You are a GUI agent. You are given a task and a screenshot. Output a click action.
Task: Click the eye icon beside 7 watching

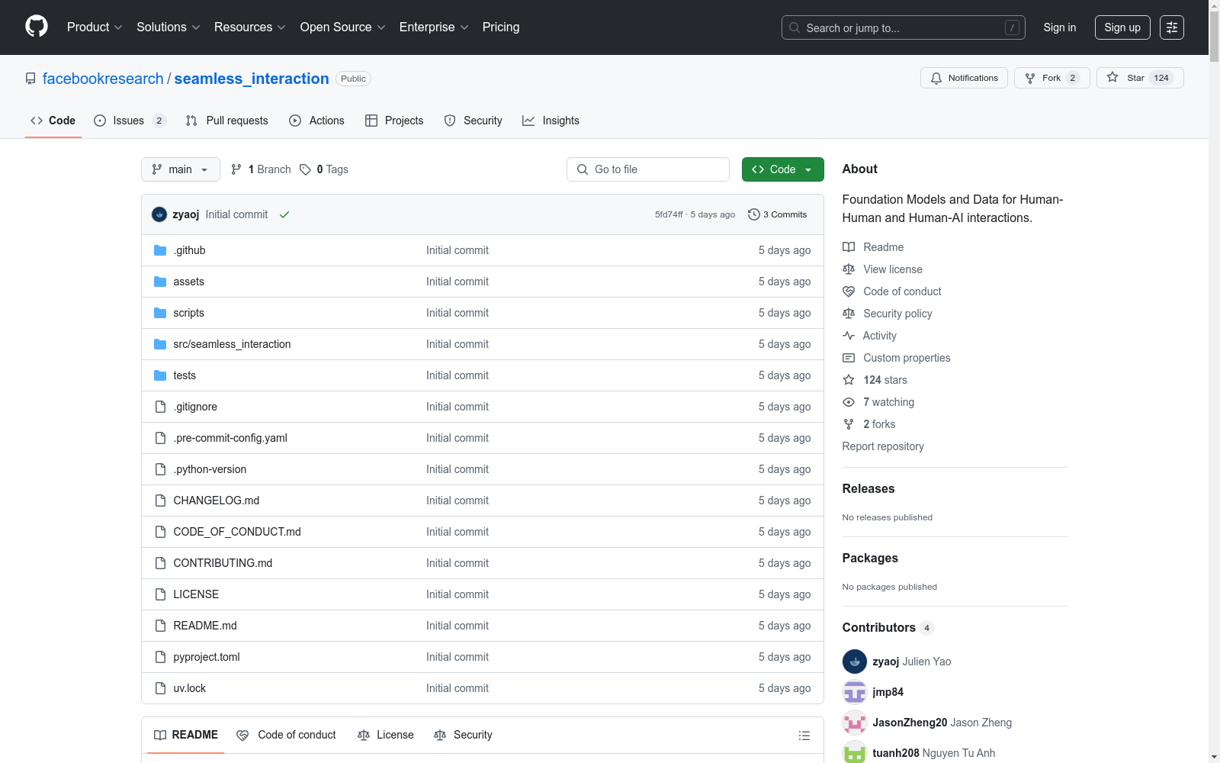click(x=849, y=402)
